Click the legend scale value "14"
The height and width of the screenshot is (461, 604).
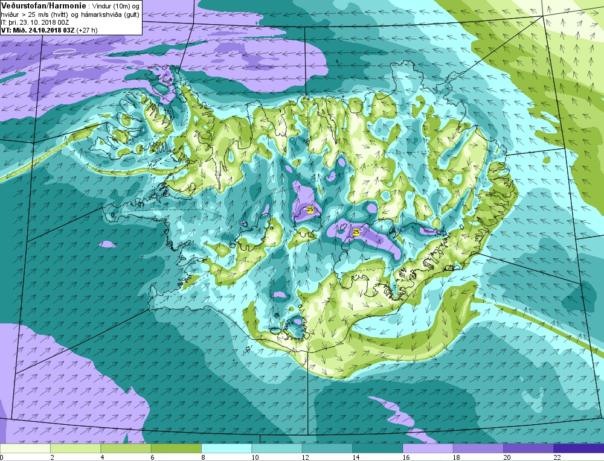pyautogui.click(x=356, y=457)
